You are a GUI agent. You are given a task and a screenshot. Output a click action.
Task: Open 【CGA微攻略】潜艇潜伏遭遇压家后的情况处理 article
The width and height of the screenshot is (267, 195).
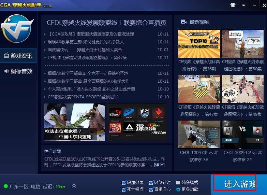91,34
